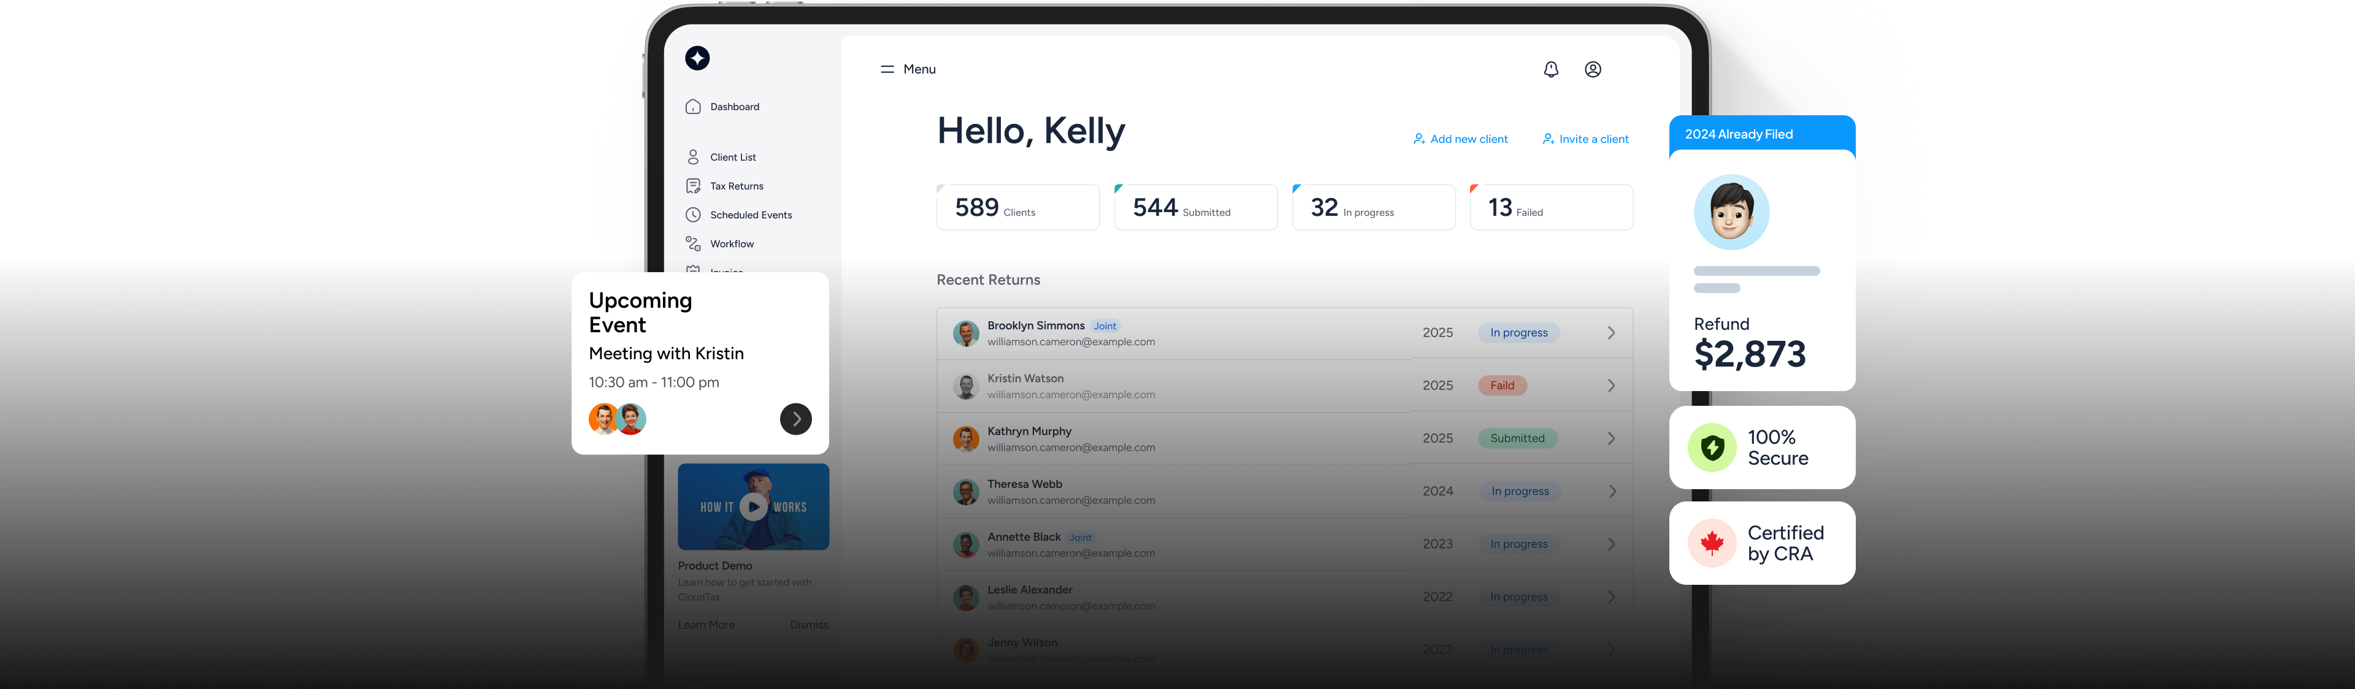
Task: Go to Dashboard in sidebar
Action: tap(734, 107)
